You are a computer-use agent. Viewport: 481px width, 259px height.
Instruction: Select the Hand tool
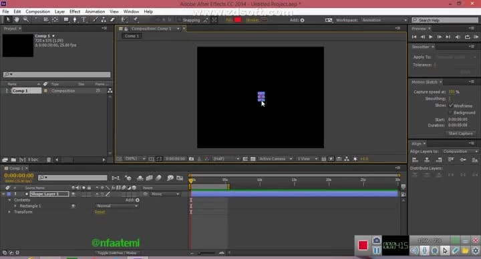tap(17, 19)
